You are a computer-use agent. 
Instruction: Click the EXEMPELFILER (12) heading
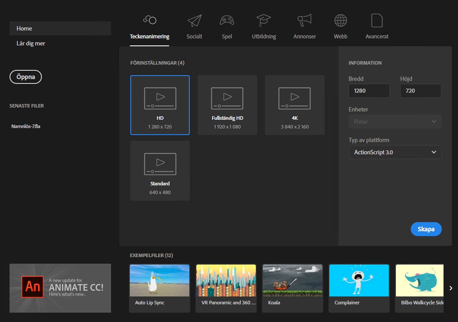(151, 255)
